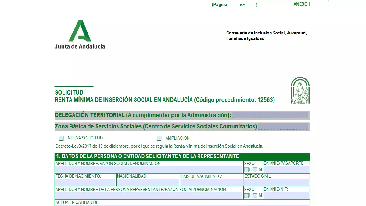Screen dimensions: 366x206
Task: Check the AMPLIACIÓN checkbox
Action: tap(159, 138)
